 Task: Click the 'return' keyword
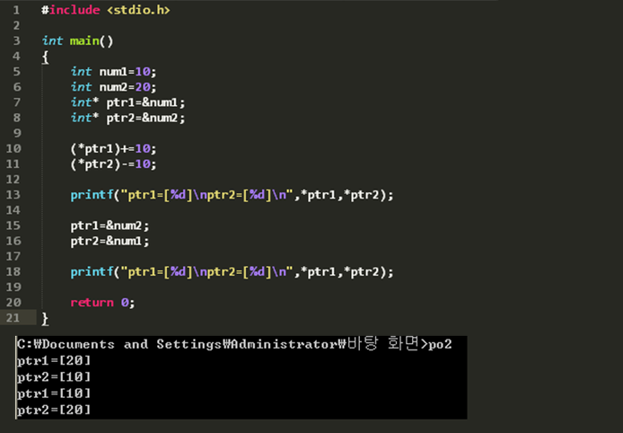92,303
